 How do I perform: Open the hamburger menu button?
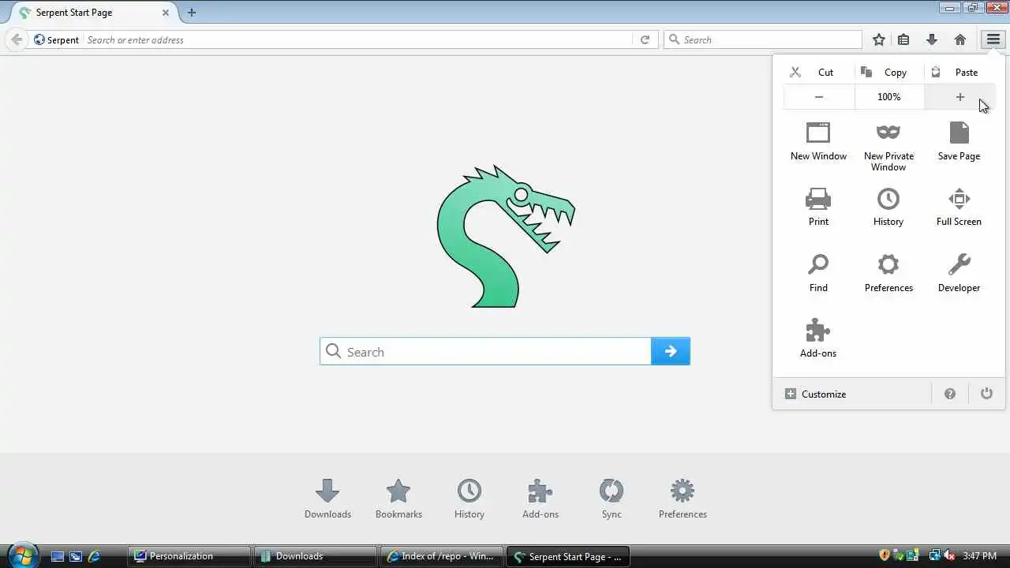coord(993,39)
